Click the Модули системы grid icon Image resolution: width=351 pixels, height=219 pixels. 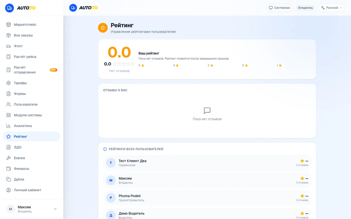[8, 115]
